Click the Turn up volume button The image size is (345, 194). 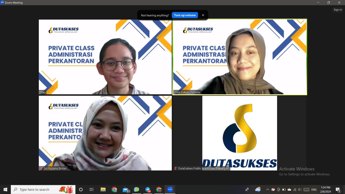tap(185, 15)
